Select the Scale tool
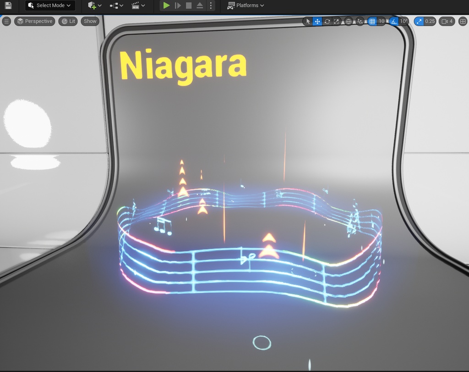The width and height of the screenshot is (469, 372). click(x=337, y=21)
